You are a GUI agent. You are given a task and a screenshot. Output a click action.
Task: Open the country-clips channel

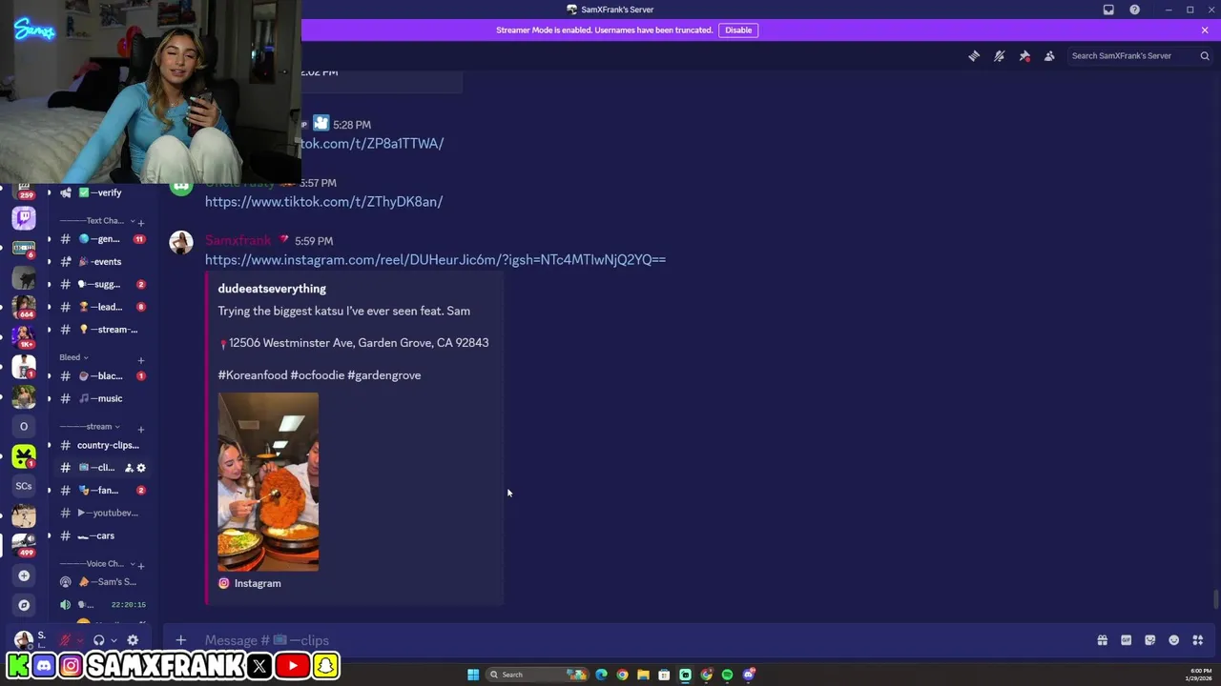(103, 445)
